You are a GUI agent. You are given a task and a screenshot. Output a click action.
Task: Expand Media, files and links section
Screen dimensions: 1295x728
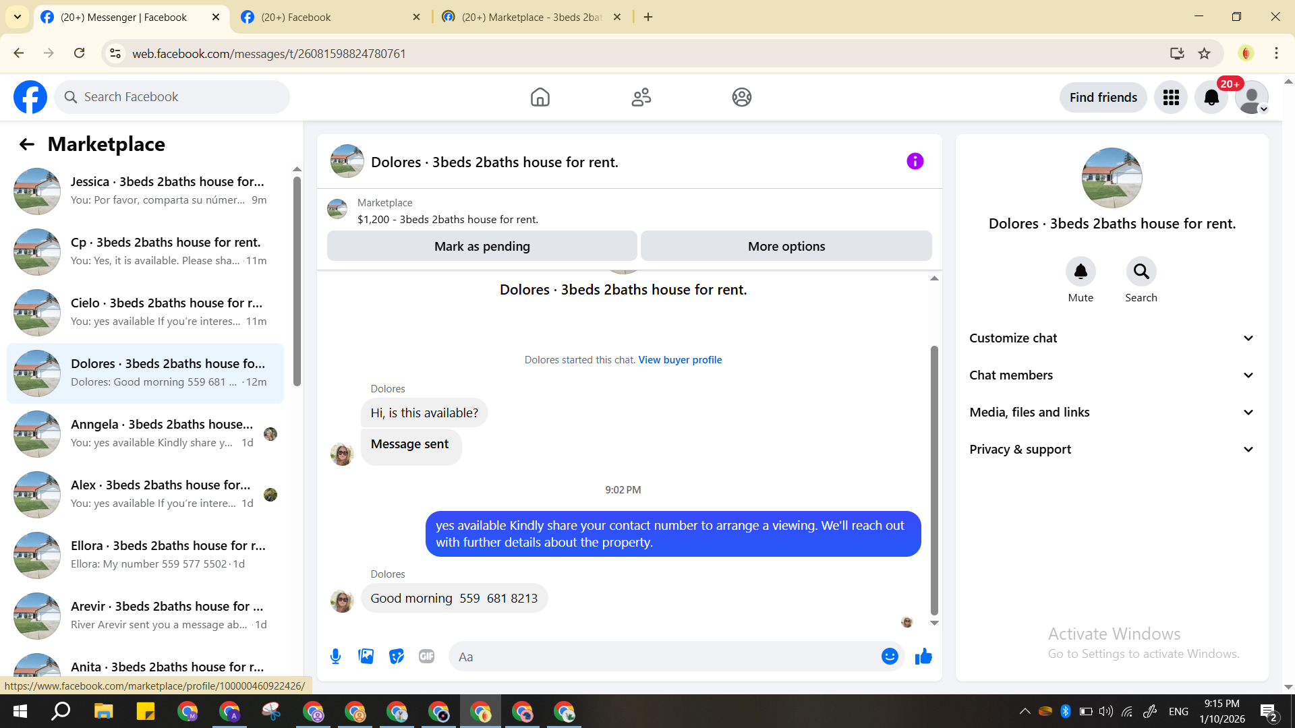(x=1112, y=413)
